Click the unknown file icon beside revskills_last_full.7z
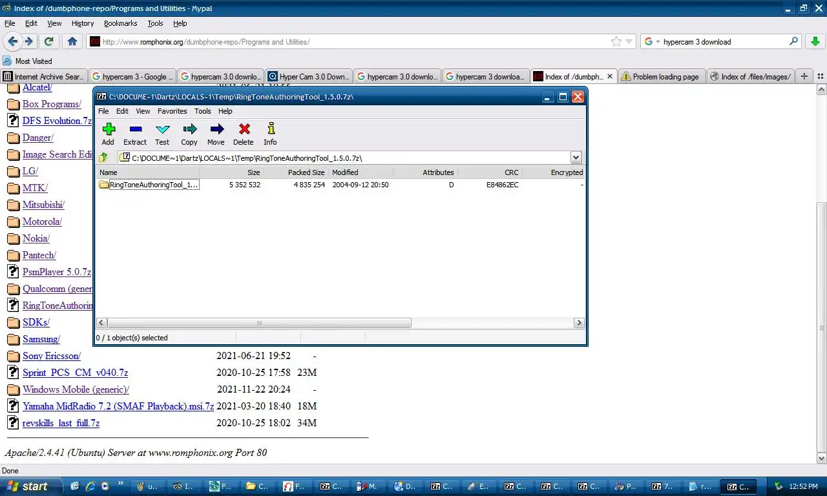 coord(13,423)
